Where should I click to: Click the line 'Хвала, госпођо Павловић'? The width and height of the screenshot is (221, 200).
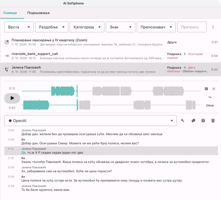point(115,162)
